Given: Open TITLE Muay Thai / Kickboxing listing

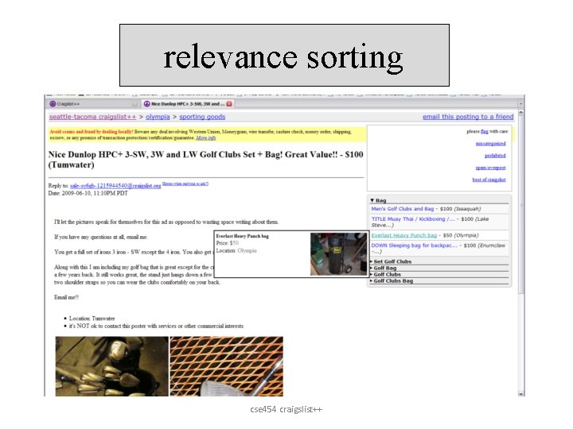Looking at the screenshot, I should point(413,219).
